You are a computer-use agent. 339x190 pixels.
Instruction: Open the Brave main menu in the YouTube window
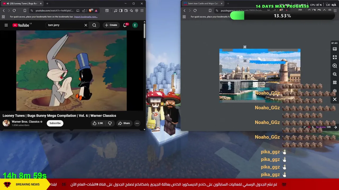[x=142, y=11]
